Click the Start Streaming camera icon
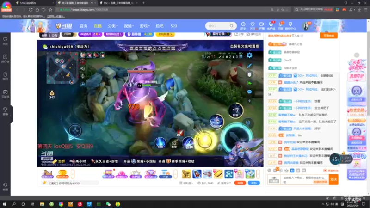370x208 pixels. point(262,25)
